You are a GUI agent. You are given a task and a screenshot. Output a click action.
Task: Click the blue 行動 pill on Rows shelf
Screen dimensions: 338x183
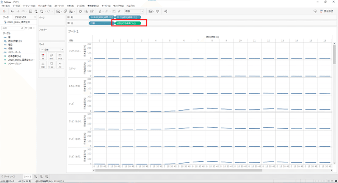click(101, 23)
